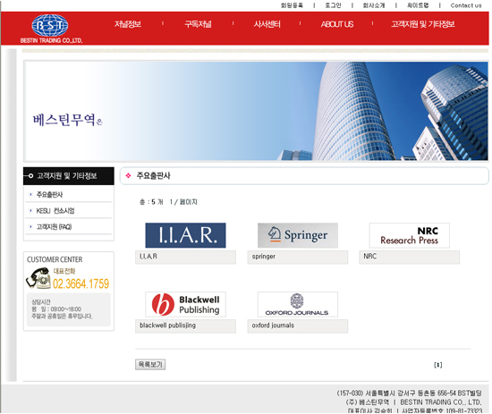Viewport: 492px width, 414px height.
Task: Open the 구독저널 main menu
Action: (x=198, y=24)
